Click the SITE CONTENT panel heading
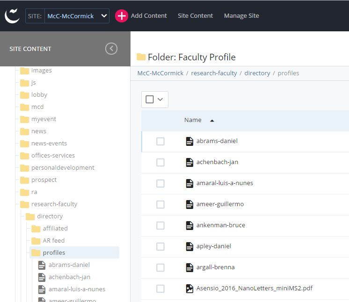The height and width of the screenshot is (302, 349). 30,49
